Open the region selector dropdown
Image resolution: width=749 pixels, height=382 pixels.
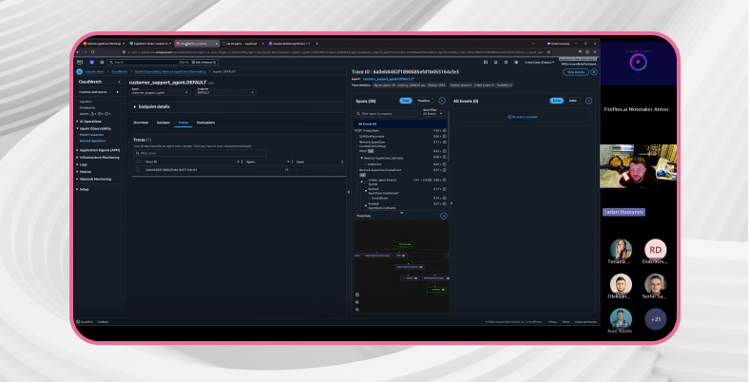pos(540,62)
